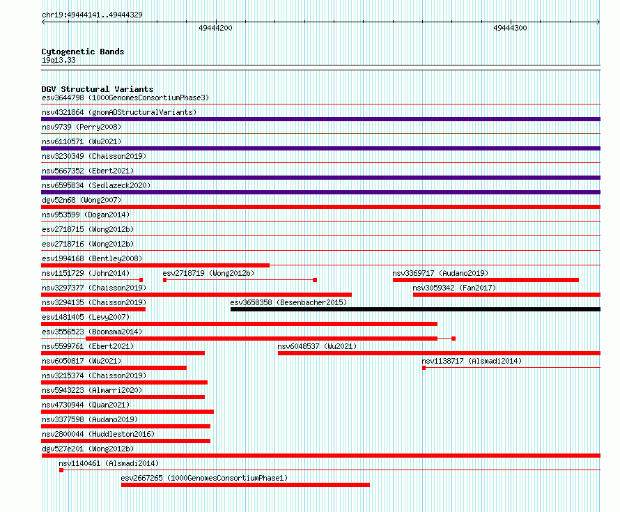The width and height of the screenshot is (620, 512).
Task: Click nsv5667352 (Ebert2021) label
Action: pyautogui.click(x=88, y=171)
